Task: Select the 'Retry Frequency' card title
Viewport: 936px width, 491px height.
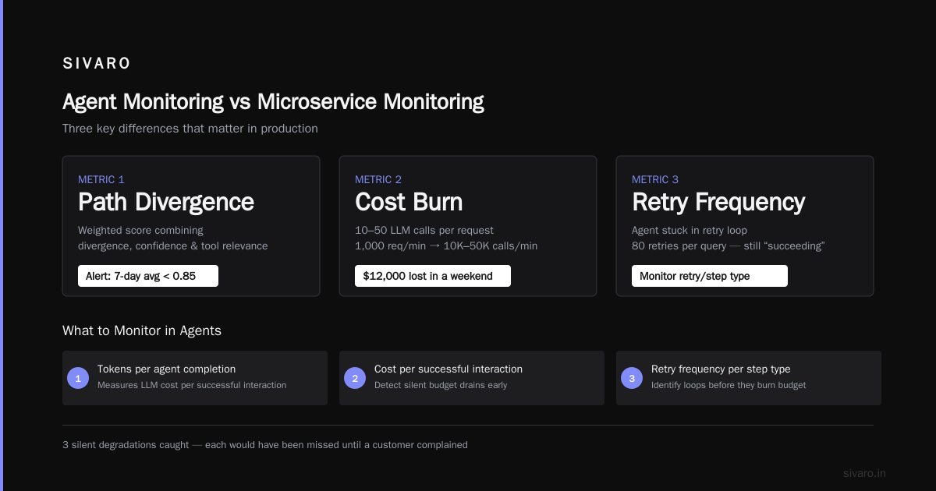Action: pyautogui.click(x=718, y=203)
